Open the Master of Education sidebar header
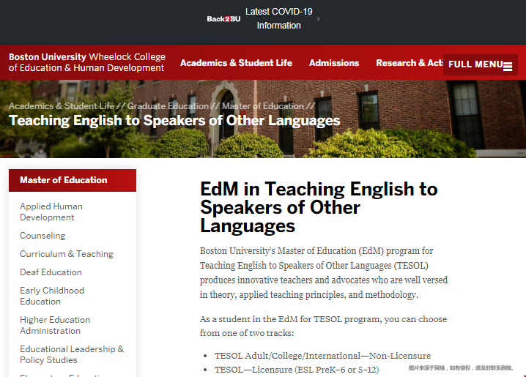The image size is (526, 377). tap(73, 180)
